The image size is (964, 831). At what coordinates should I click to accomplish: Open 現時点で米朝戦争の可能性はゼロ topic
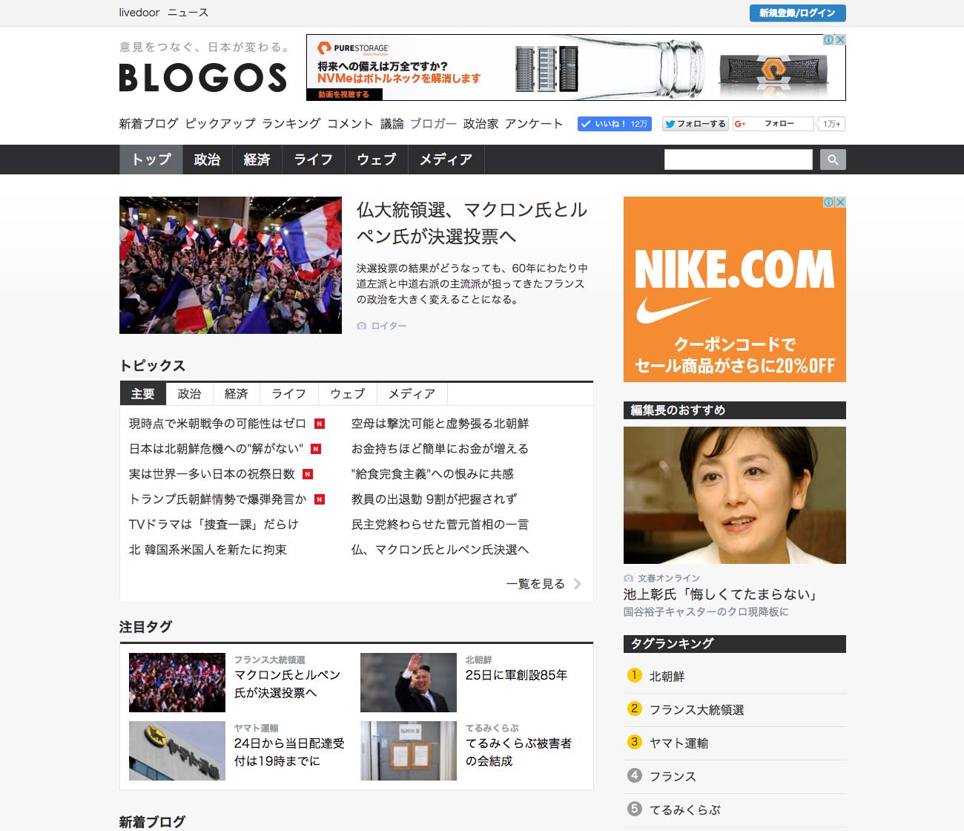tap(217, 424)
